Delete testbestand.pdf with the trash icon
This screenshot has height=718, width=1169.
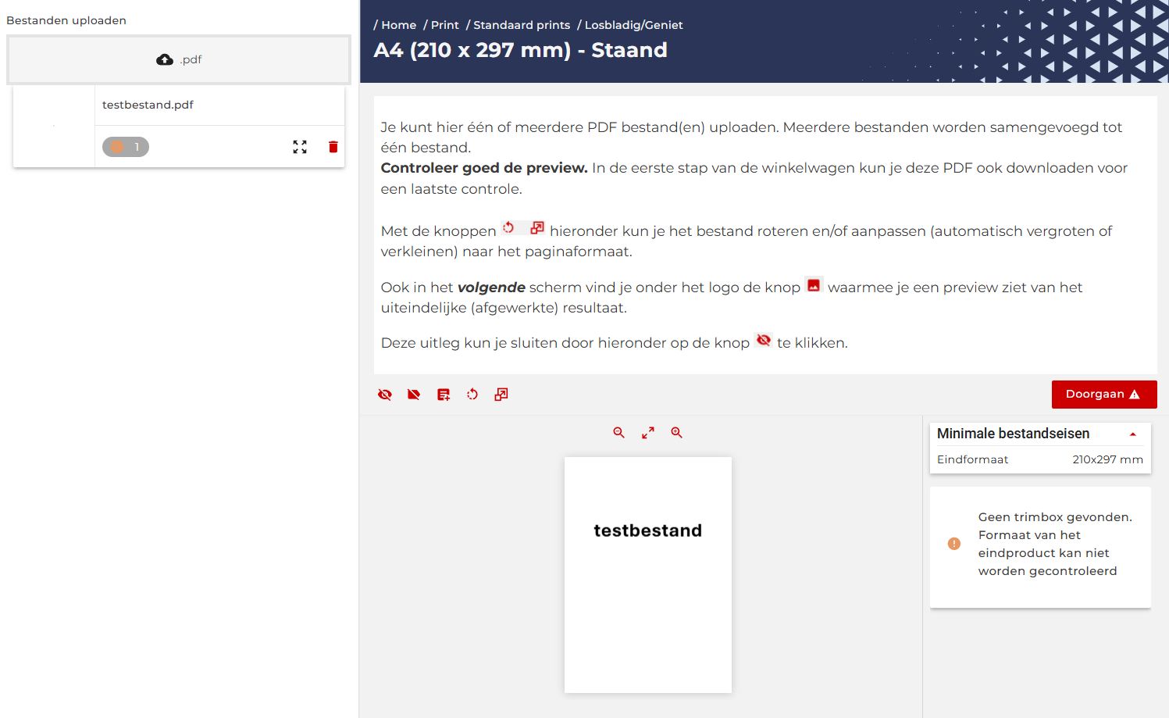333,146
